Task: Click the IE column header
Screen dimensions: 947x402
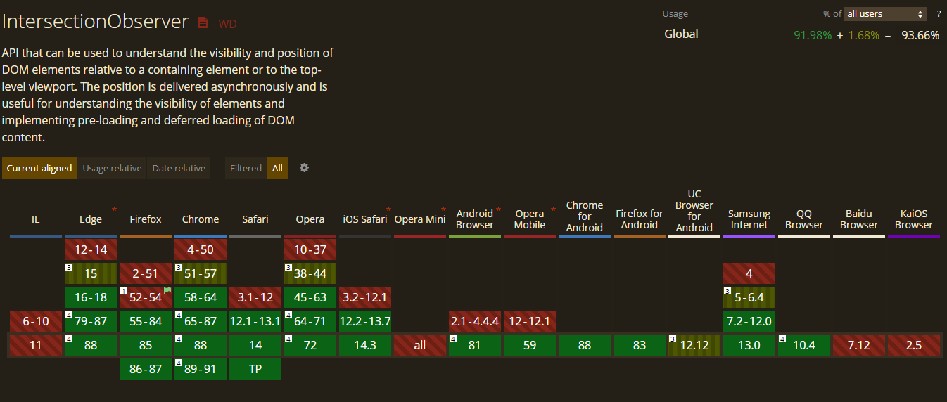Action: point(36,219)
